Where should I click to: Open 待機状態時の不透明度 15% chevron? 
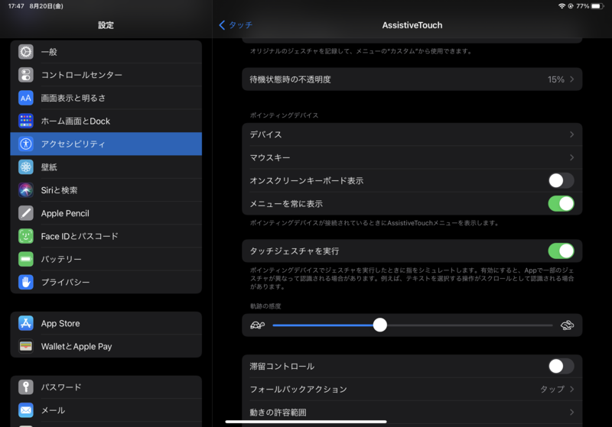point(571,79)
